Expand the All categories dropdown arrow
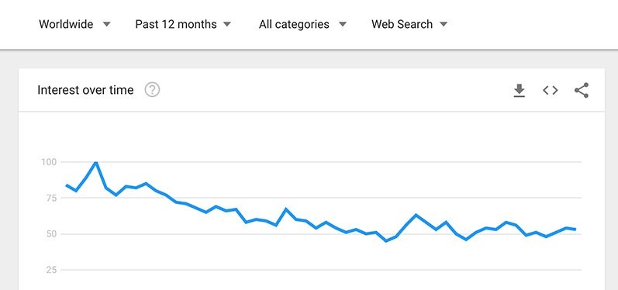Screen dimensions: 618x290 (x=343, y=24)
